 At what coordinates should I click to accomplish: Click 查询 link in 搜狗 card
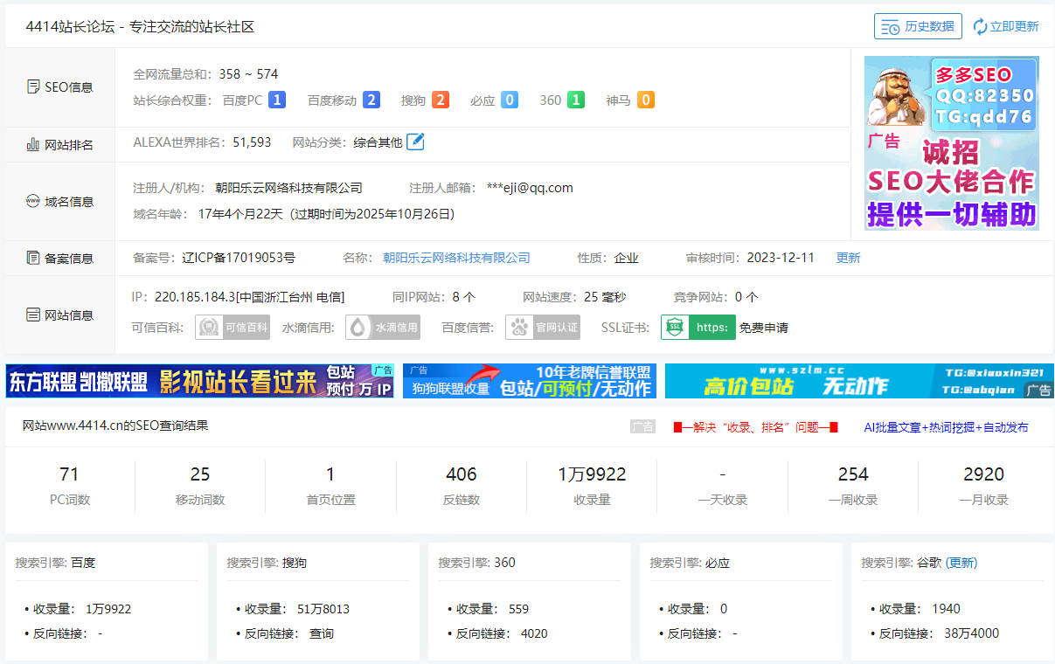322,633
